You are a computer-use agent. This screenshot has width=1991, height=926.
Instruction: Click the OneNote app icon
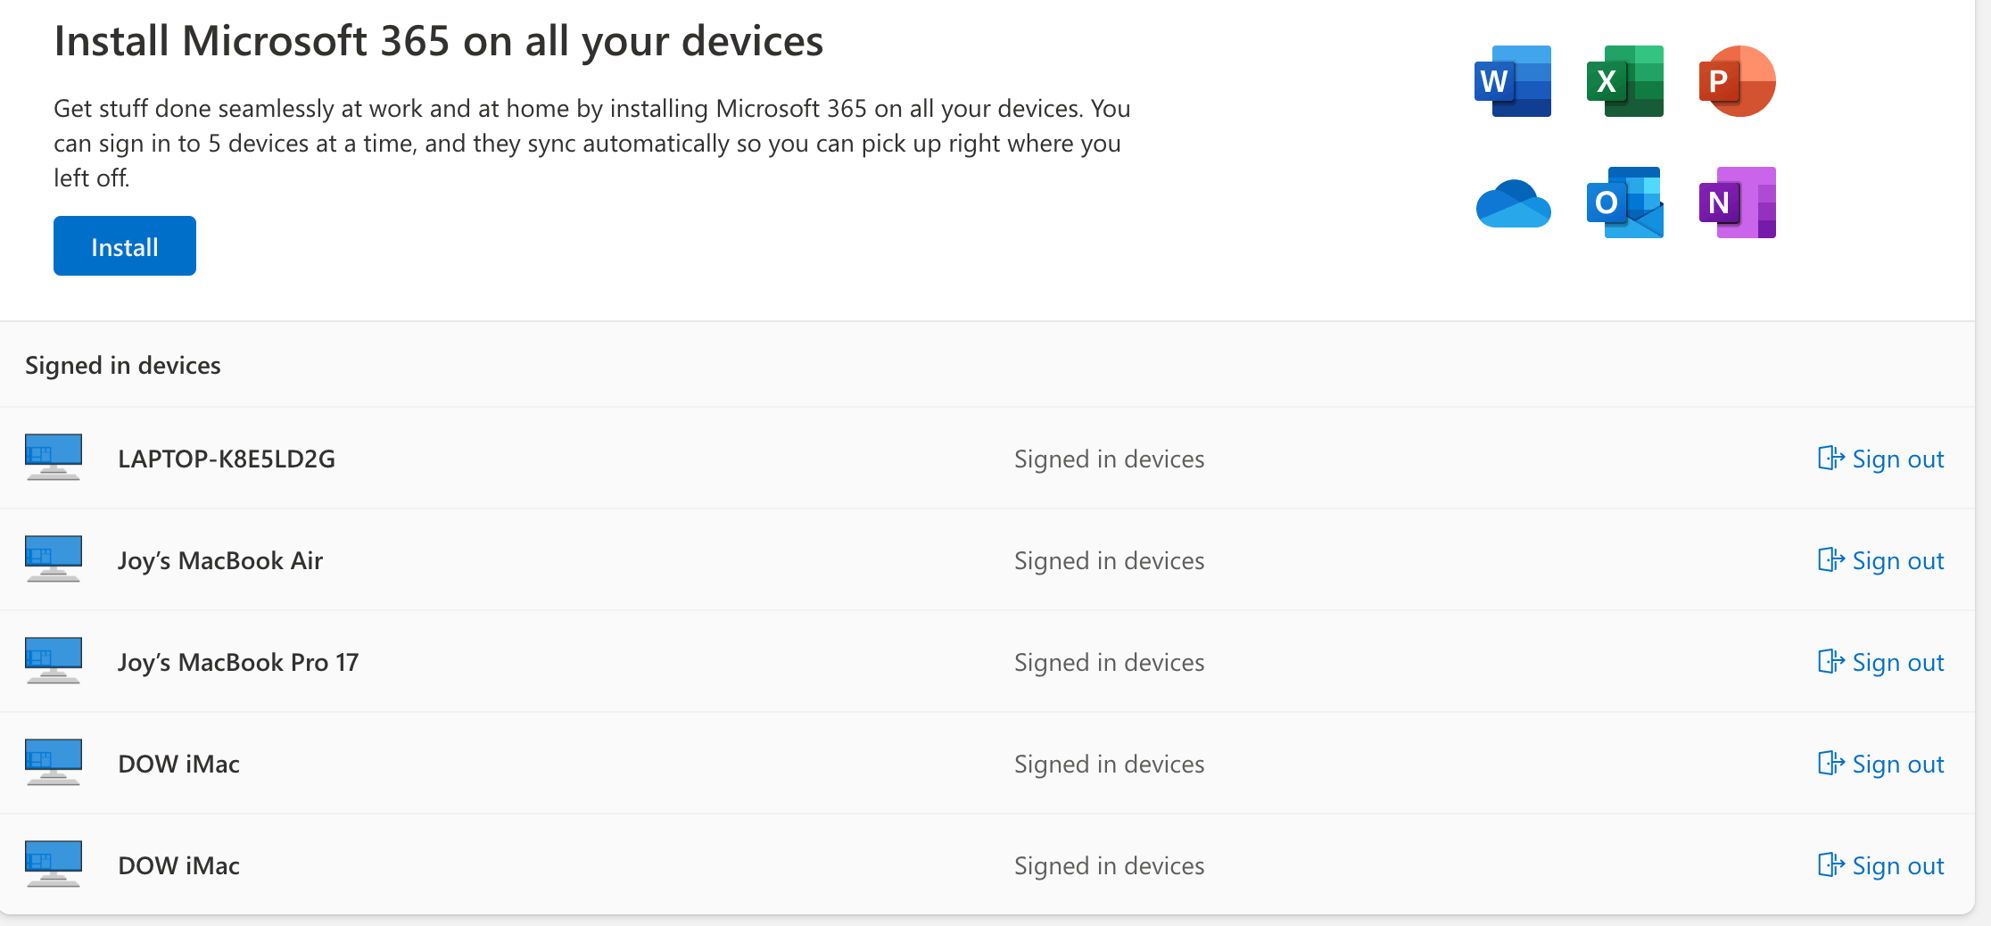(1737, 203)
